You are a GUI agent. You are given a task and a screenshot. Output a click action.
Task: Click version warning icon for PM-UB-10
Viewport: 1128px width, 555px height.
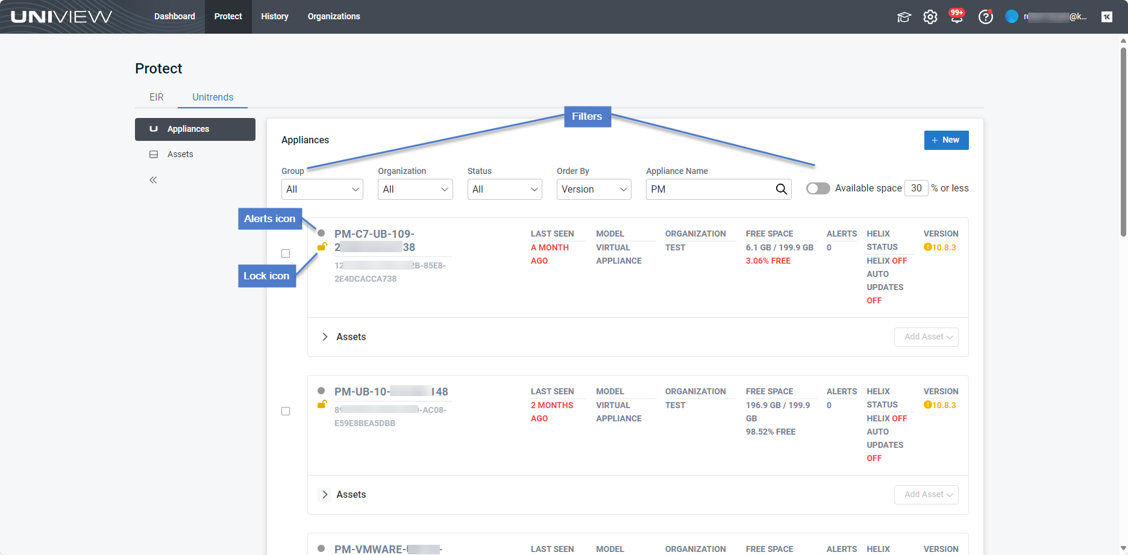pyautogui.click(x=927, y=405)
